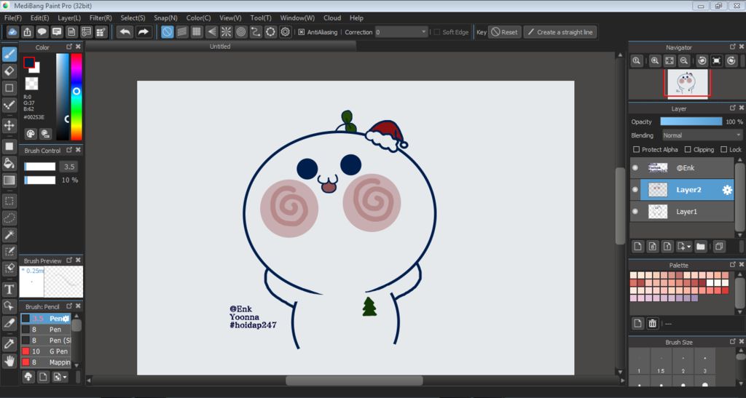Hide Layer2 visibility

[x=635, y=189]
